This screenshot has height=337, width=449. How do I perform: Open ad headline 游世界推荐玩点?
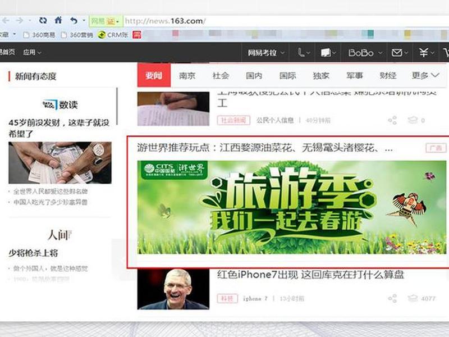pos(265,148)
